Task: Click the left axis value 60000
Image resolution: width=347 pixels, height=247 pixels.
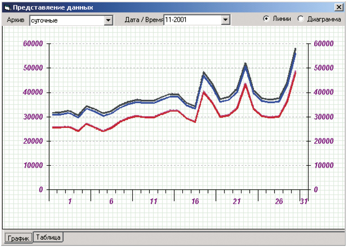Action: [33, 44]
